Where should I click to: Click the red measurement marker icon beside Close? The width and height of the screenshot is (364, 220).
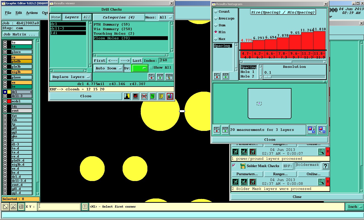pyautogui.click(x=135, y=96)
